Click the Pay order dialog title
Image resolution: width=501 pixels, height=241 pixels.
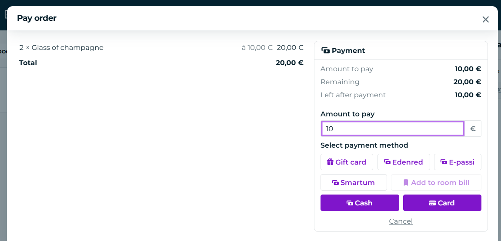pos(37,18)
